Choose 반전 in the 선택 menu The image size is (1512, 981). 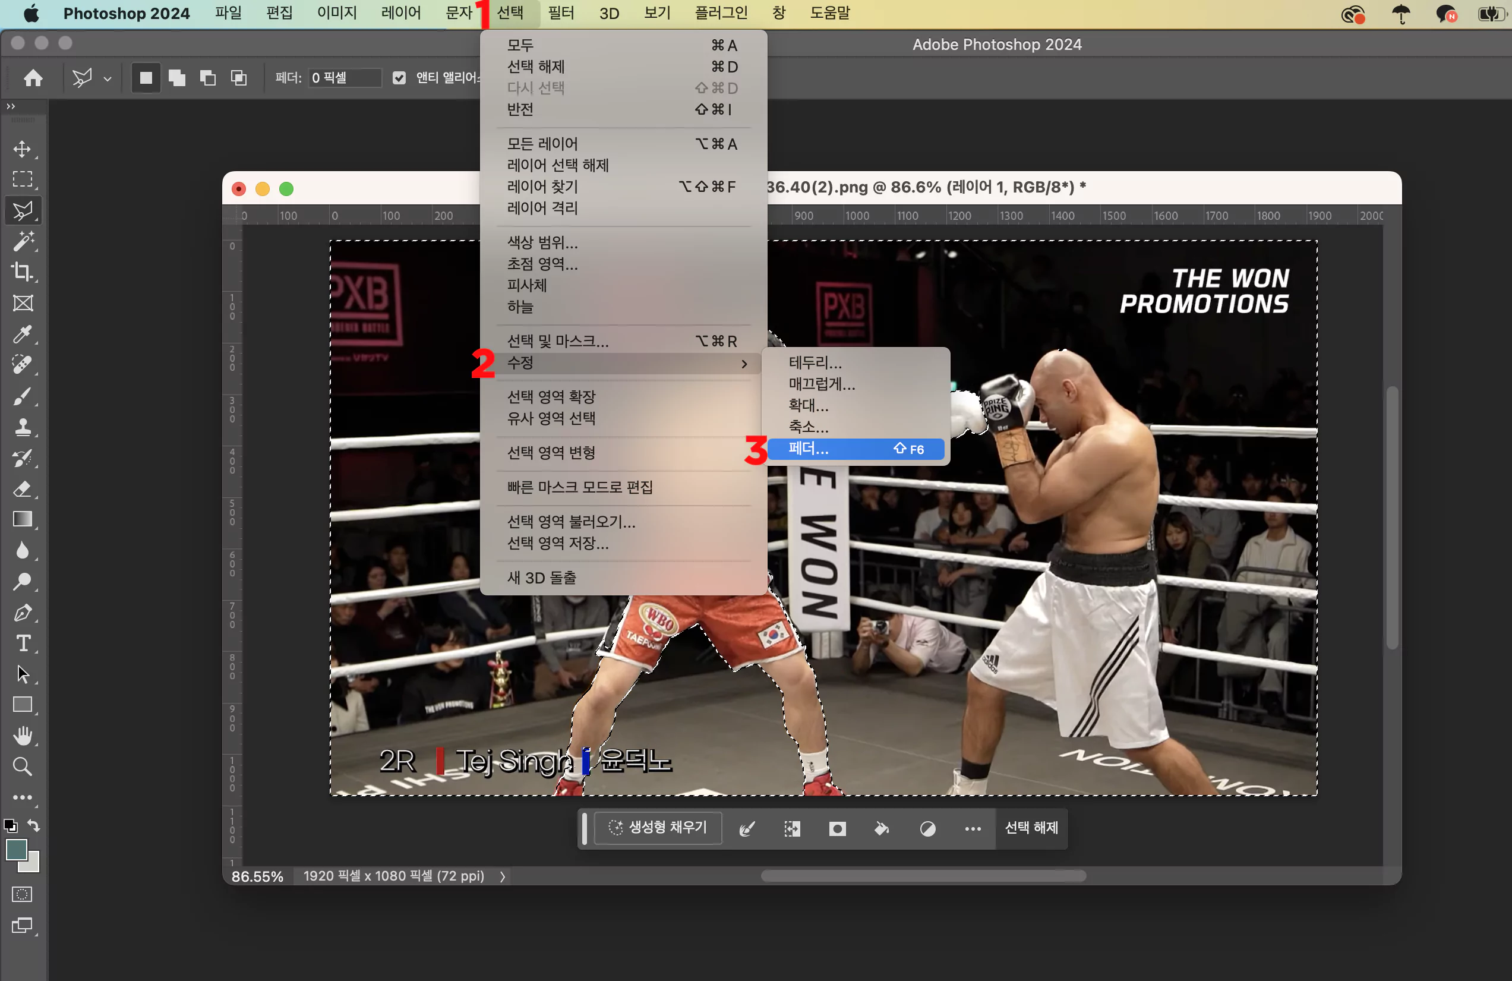pyautogui.click(x=623, y=109)
